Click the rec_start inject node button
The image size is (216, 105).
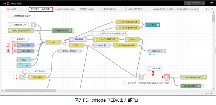15,45
